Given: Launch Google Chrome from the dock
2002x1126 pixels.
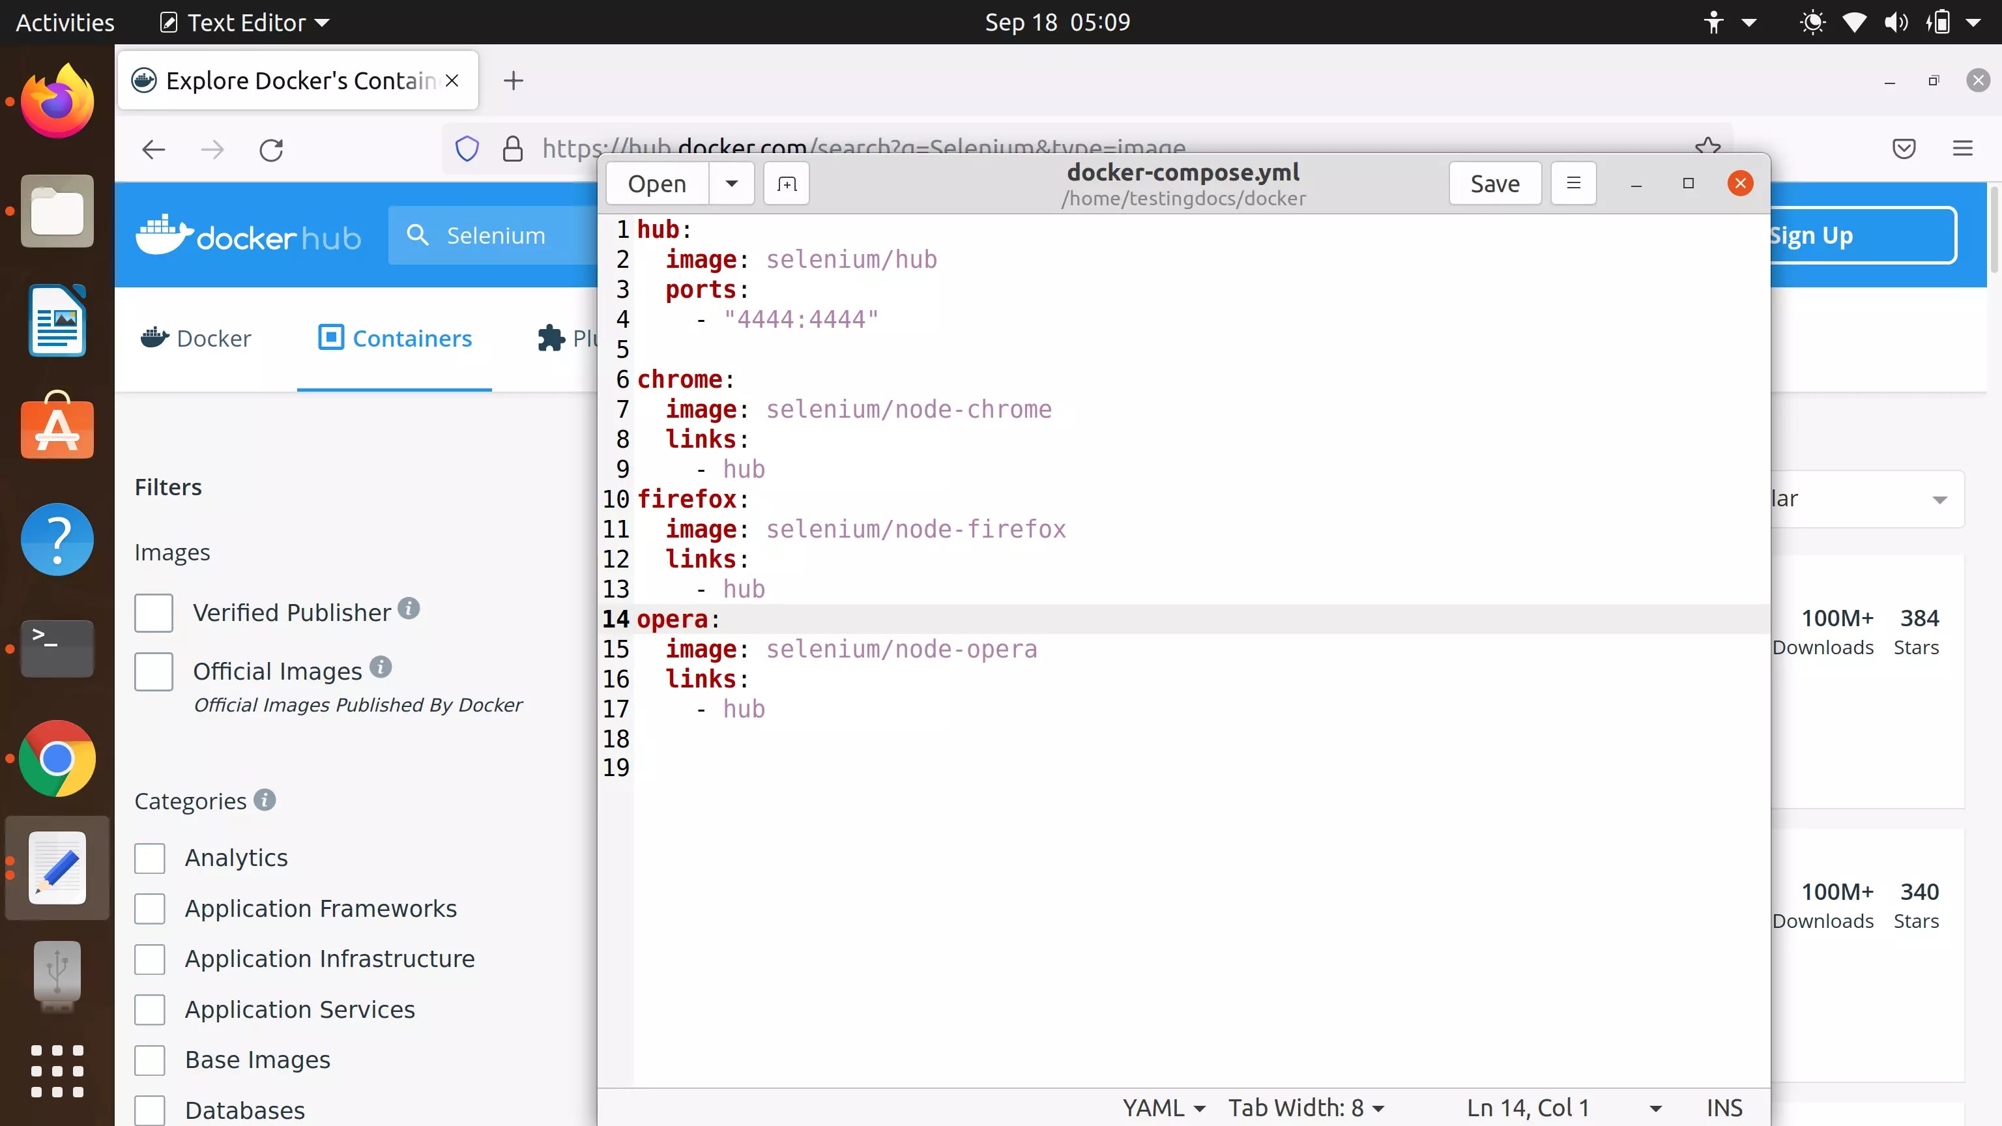Looking at the screenshot, I should [x=57, y=758].
